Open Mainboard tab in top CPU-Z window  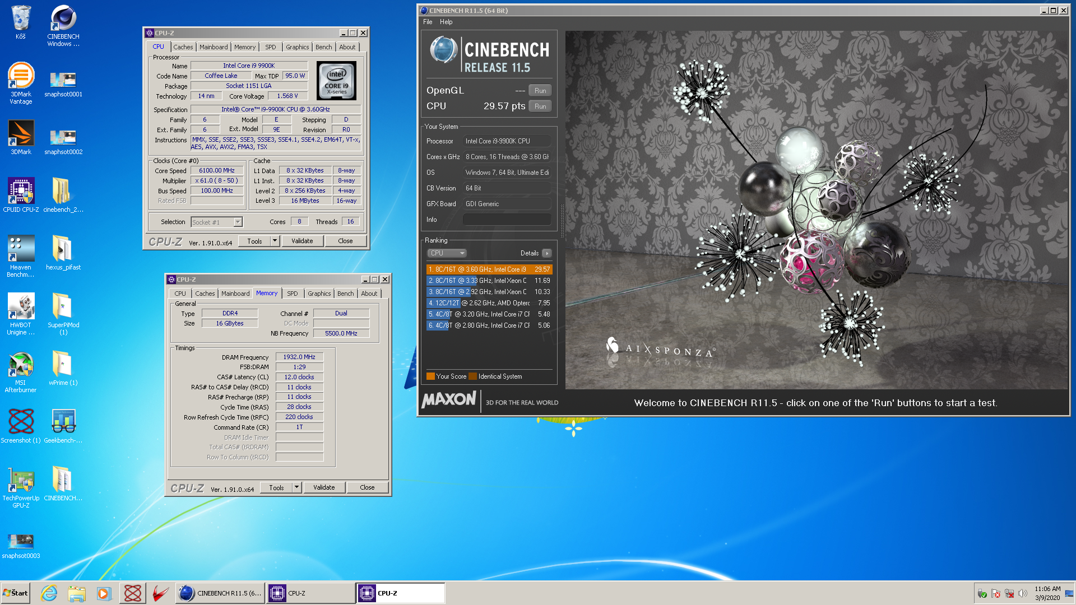tap(214, 47)
